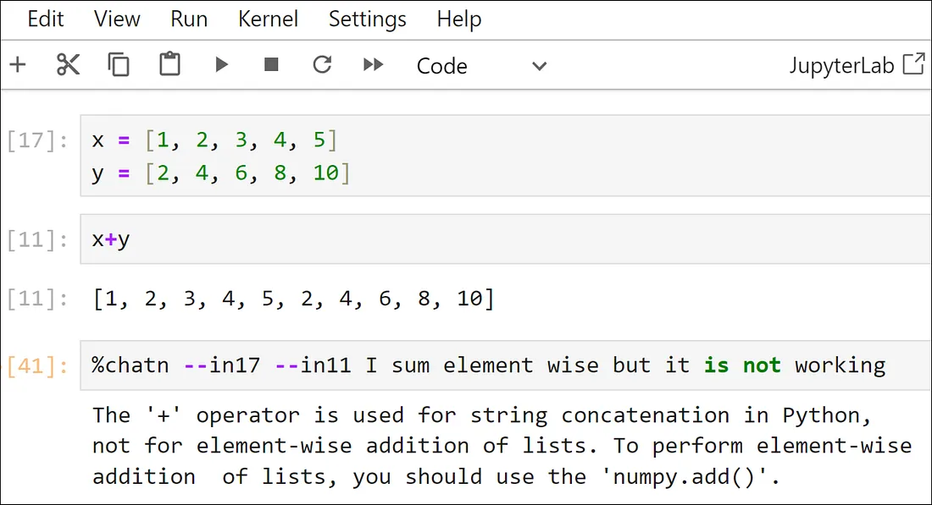This screenshot has width=932, height=505.
Task: Open the cell type Code dropdown
Action: point(481,66)
